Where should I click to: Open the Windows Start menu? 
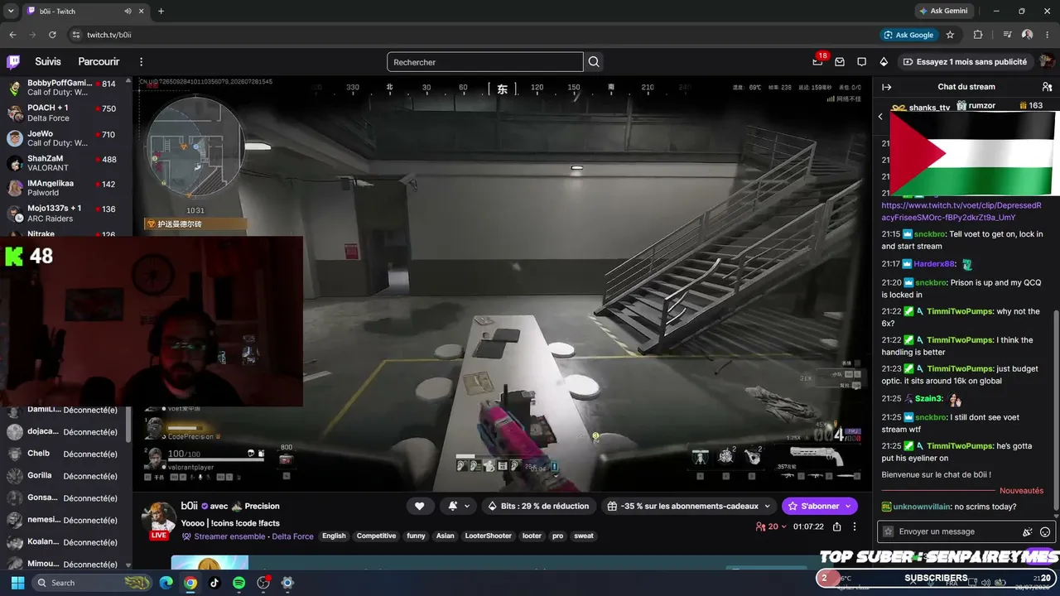17,583
